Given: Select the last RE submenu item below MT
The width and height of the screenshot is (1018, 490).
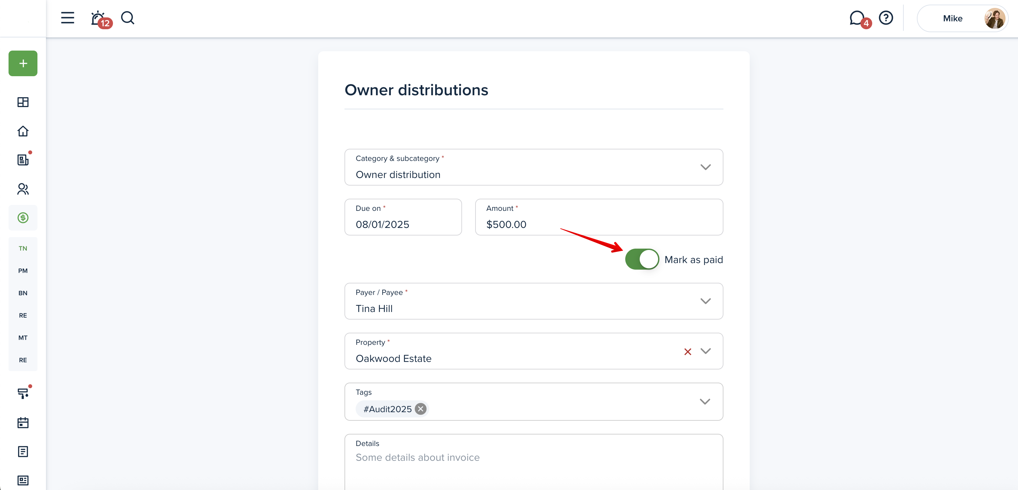Looking at the screenshot, I should 23,360.
